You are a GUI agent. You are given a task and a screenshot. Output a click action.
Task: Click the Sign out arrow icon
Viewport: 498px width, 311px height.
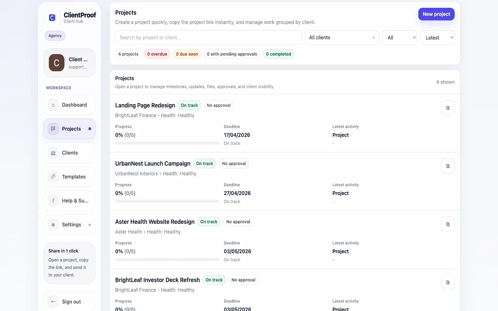point(53,302)
